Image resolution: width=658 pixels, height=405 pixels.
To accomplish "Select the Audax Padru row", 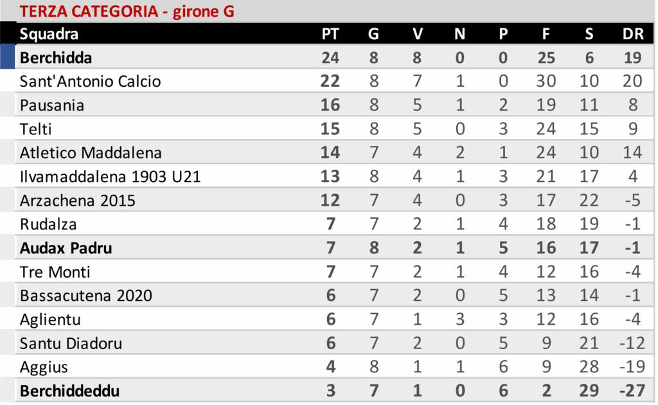I will pyautogui.click(x=66, y=248).
